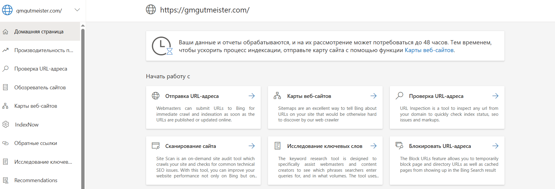Expand the site selector dropdown chevron
Viewport: 555px width, 189px height.
pyautogui.click(x=77, y=10)
